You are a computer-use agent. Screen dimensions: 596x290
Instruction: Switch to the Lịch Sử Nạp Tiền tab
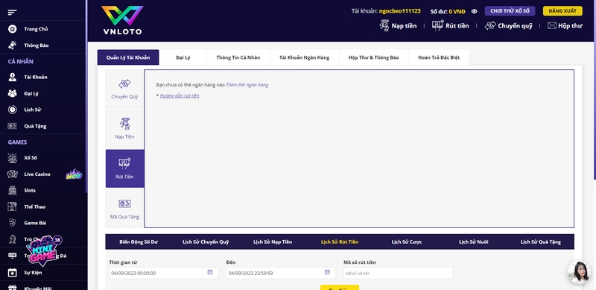(273, 242)
